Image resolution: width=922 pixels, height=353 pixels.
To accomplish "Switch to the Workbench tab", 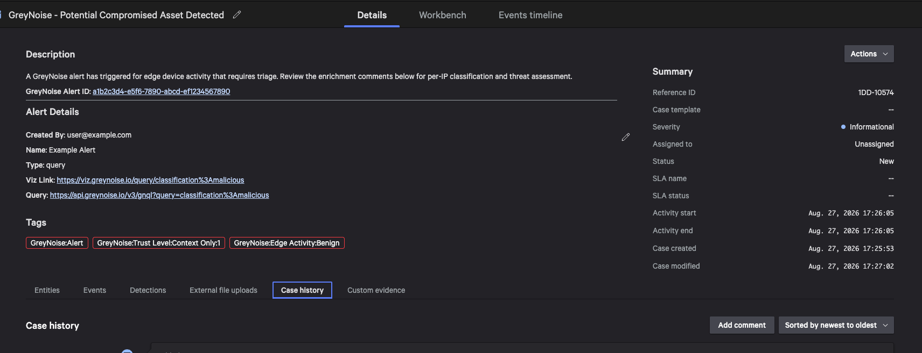I will click(443, 15).
